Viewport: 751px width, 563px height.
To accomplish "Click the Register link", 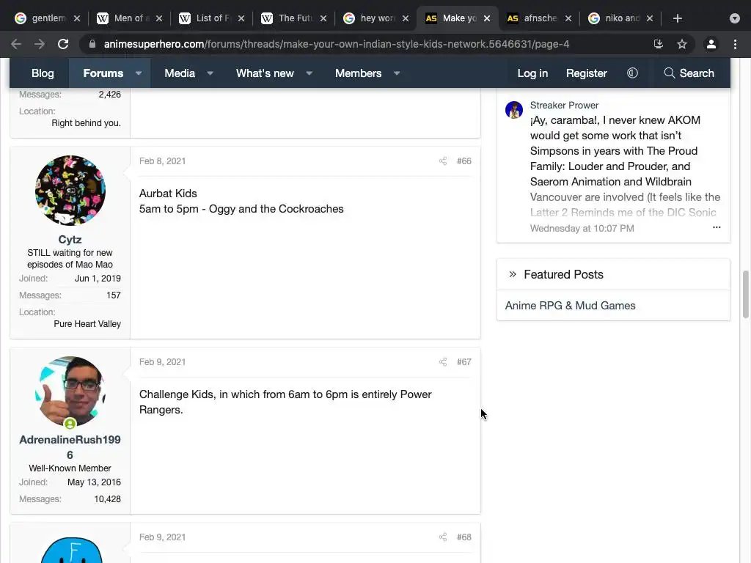I will 586,73.
